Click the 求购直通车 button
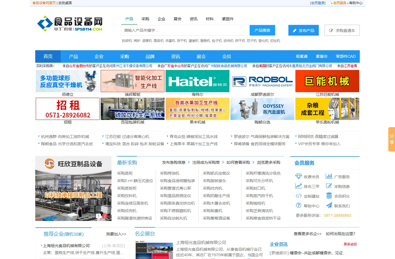The image size is (395, 259). [x=342, y=31]
